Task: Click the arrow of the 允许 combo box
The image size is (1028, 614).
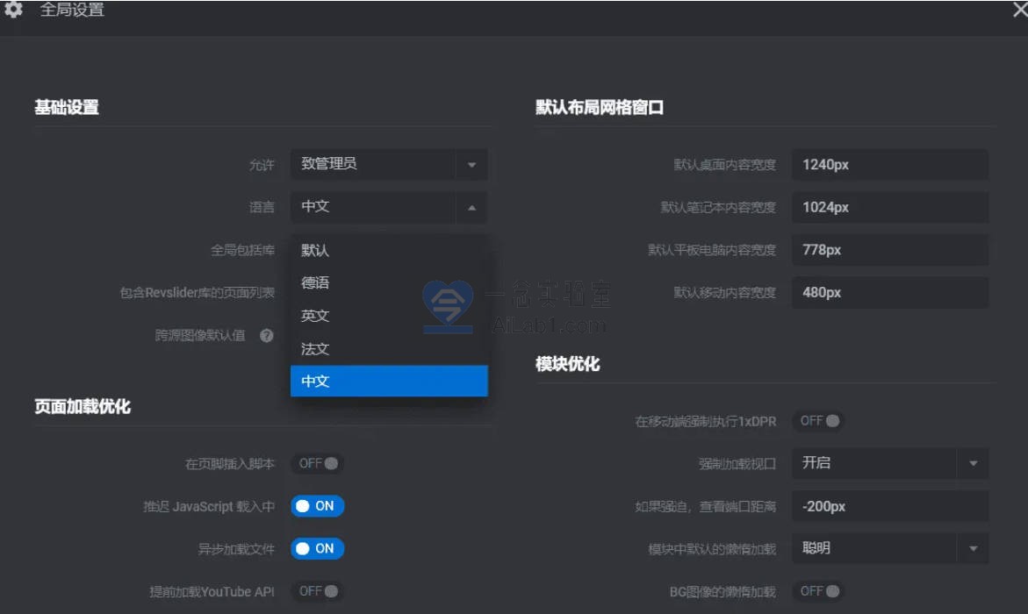Action: (471, 165)
